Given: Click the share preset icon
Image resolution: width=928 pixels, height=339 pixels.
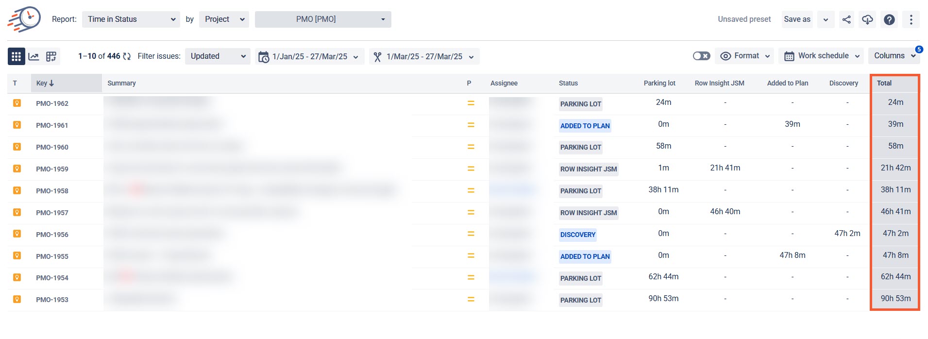Looking at the screenshot, I should coord(846,19).
